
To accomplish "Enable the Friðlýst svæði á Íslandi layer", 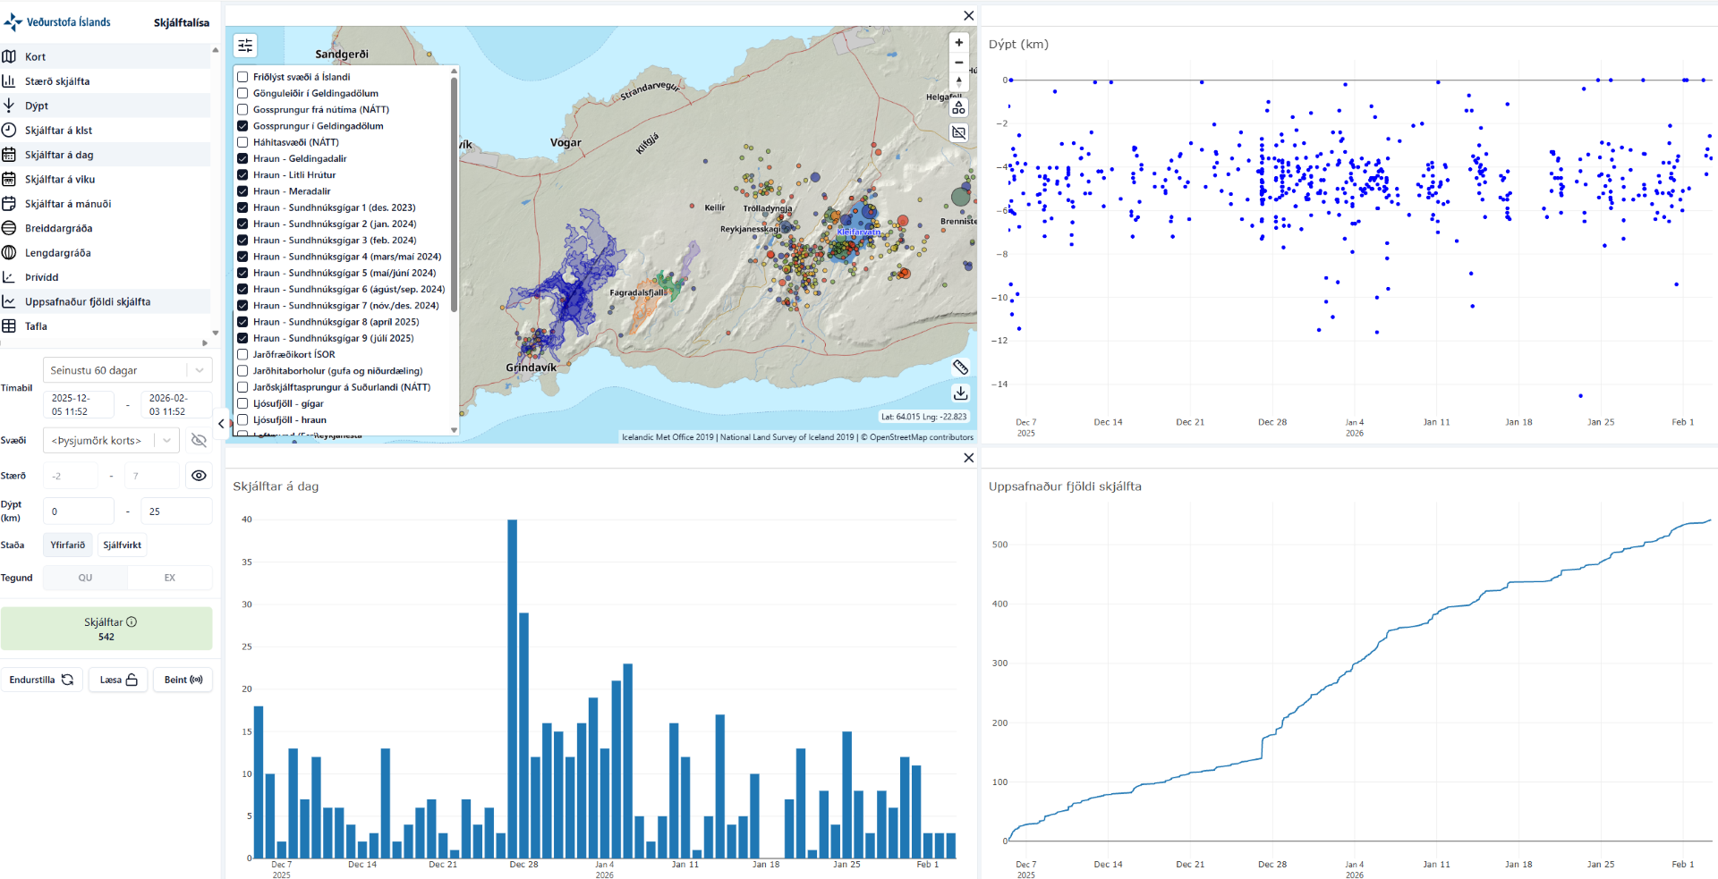I will click(242, 77).
